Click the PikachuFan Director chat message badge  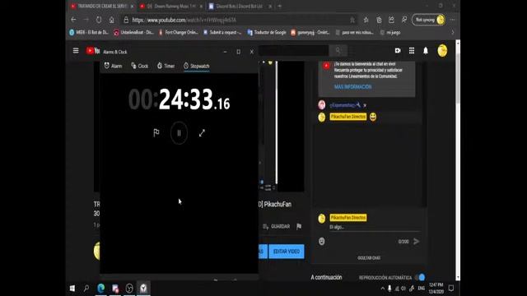348,117
